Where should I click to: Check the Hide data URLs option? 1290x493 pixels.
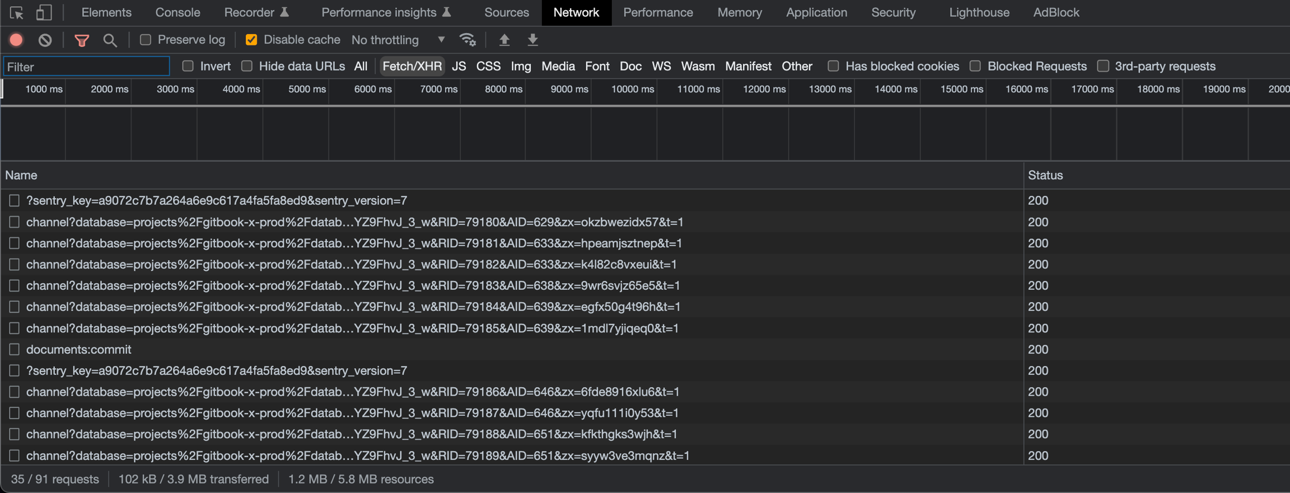coord(247,66)
